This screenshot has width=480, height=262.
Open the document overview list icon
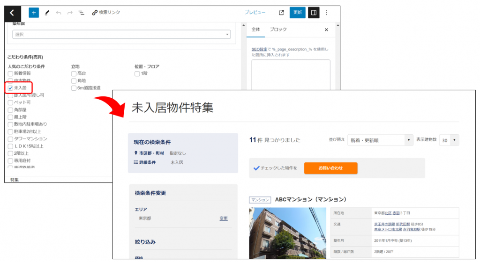(82, 13)
